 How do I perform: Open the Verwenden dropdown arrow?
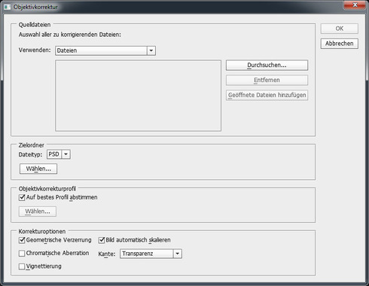click(x=151, y=50)
